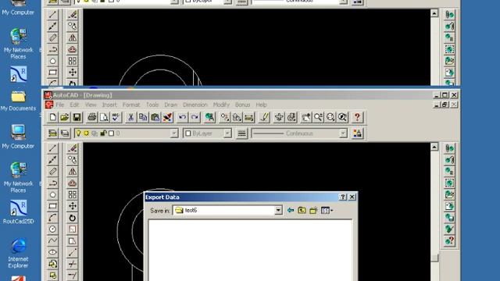Click Paste icon in lower AutoCAD toolbar
The height and width of the screenshot is (281, 500).
pos(155,117)
